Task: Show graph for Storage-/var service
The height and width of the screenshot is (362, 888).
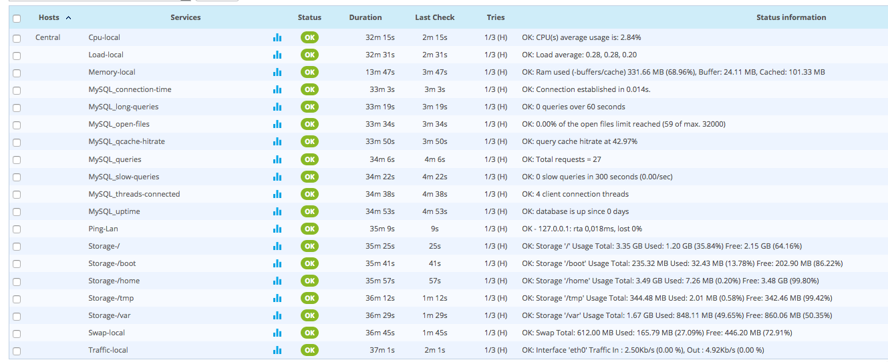Action: (277, 315)
